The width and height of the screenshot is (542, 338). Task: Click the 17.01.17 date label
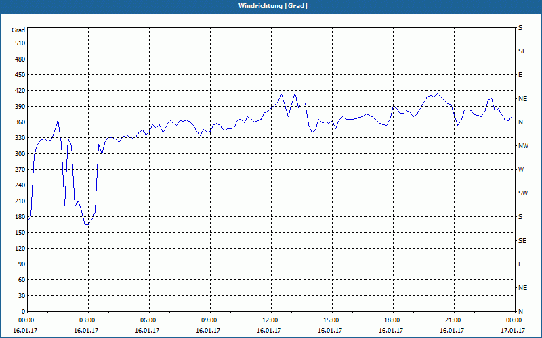coord(513,331)
